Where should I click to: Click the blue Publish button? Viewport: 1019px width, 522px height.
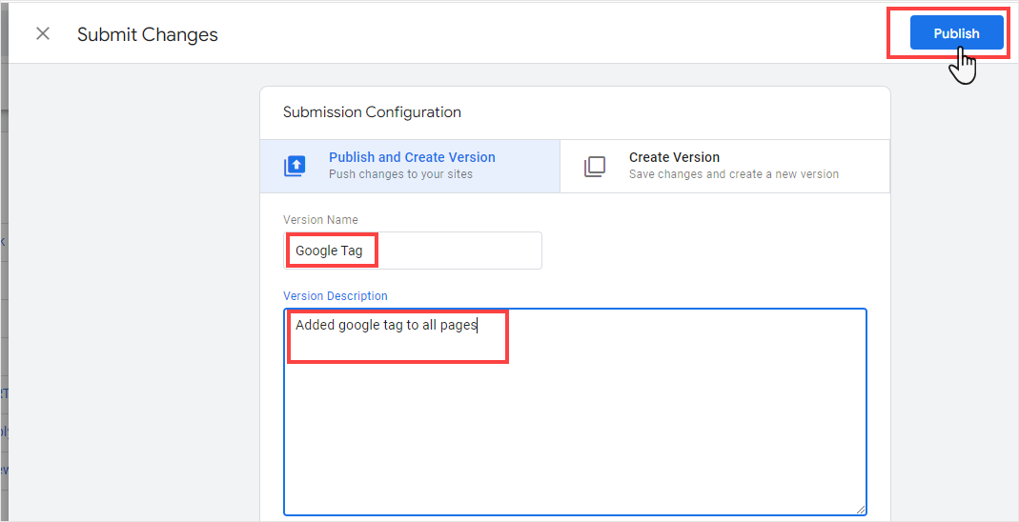pos(956,33)
